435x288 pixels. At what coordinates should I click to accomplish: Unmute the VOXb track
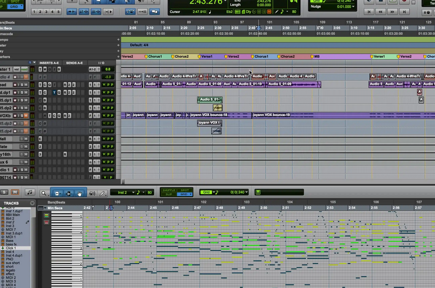26,116
